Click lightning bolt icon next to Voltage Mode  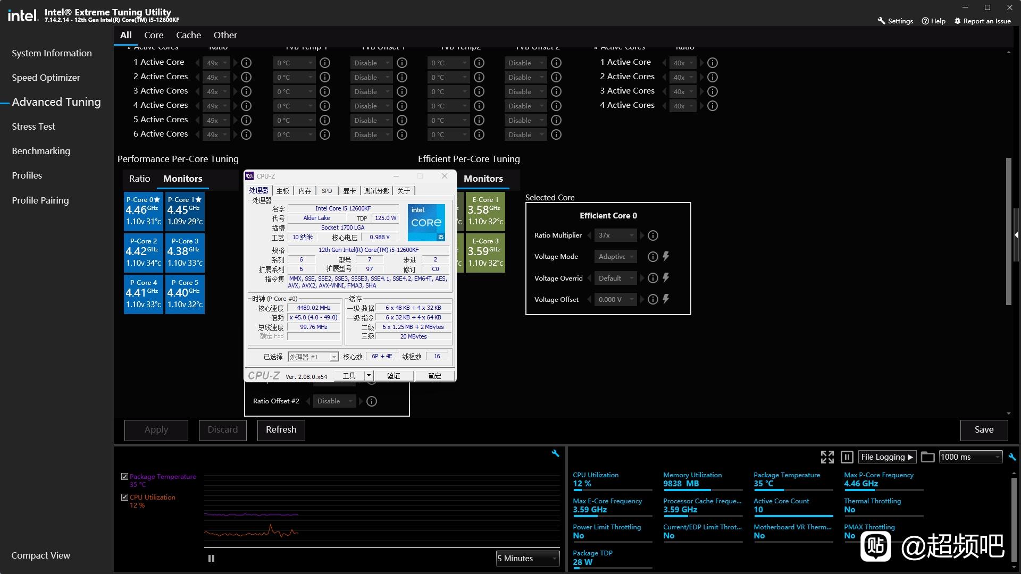coord(666,256)
